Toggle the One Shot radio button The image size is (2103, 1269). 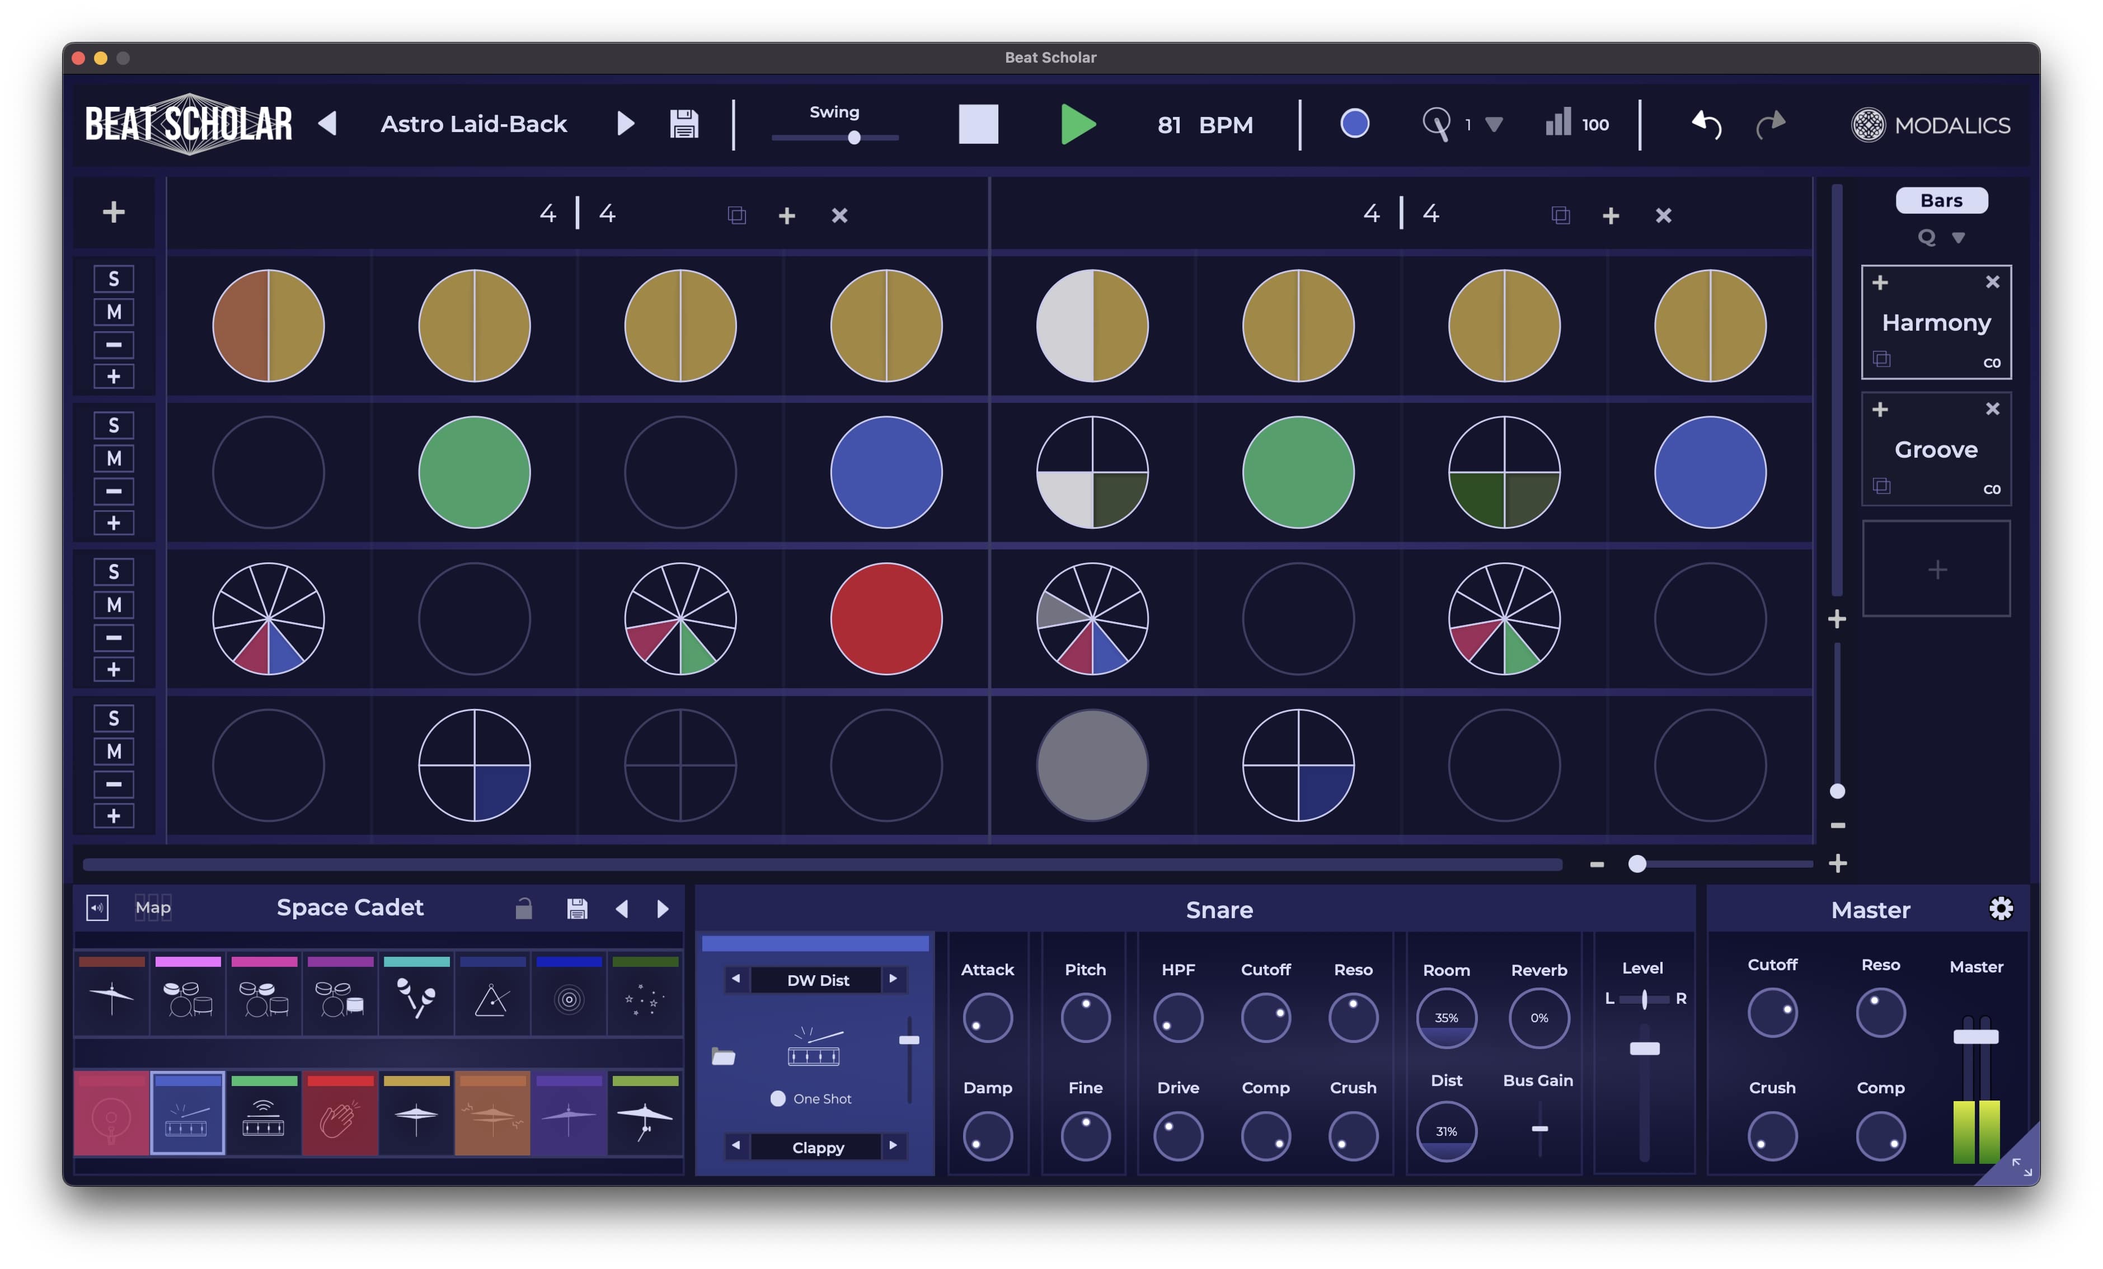coord(777,1098)
